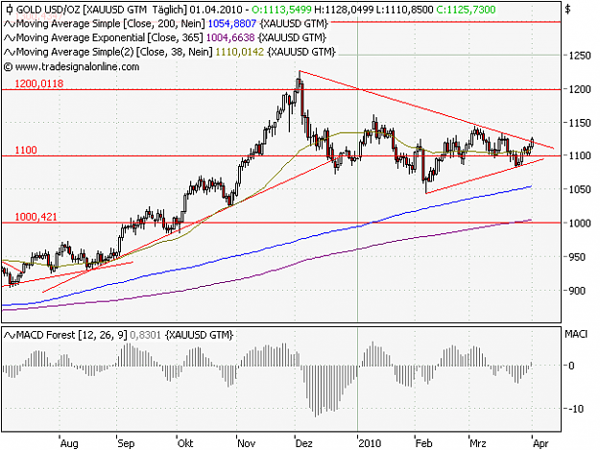Click the candlestick icon before GOLD USD/OZ
Viewport: 600px width, 450px height.
point(10,10)
